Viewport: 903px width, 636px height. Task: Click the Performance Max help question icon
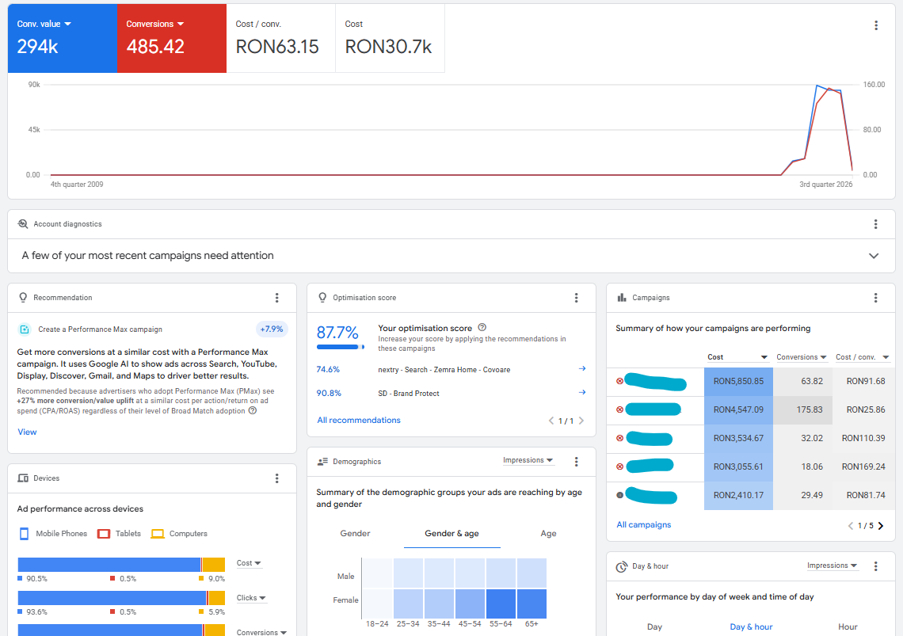coord(252,411)
